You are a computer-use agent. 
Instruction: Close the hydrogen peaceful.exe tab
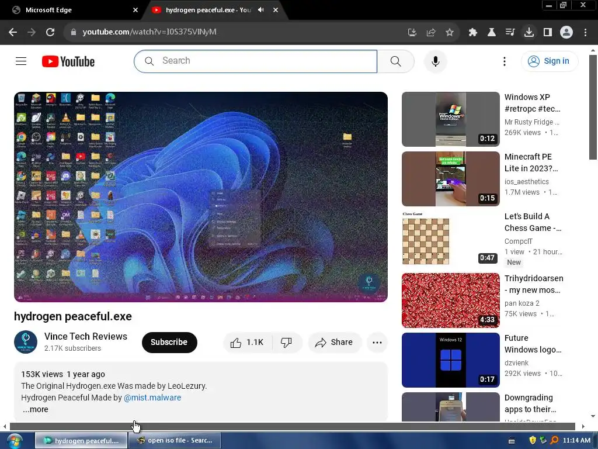(276, 10)
